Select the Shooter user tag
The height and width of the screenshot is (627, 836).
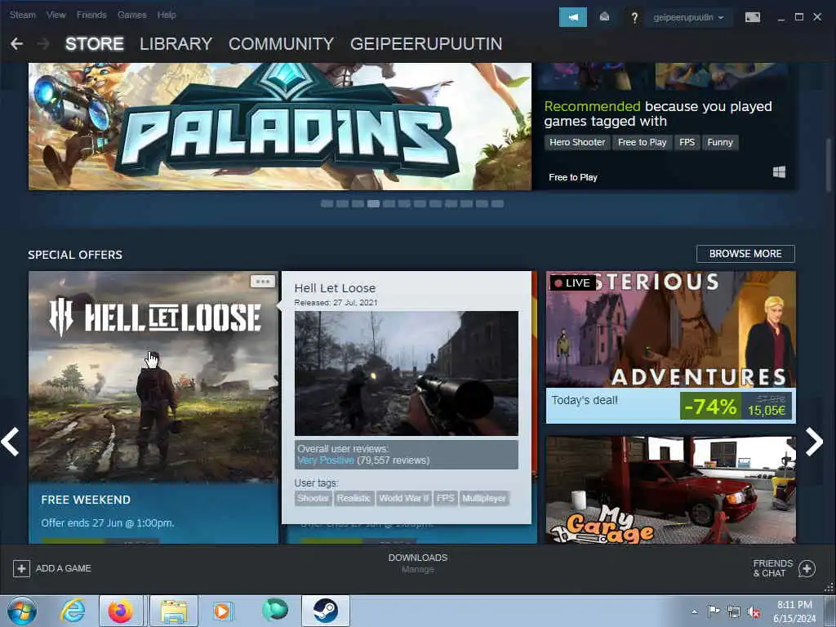point(313,498)
